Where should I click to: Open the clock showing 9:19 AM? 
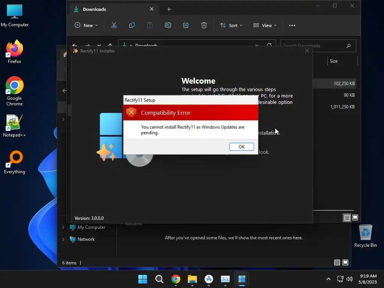click(368, 279)
